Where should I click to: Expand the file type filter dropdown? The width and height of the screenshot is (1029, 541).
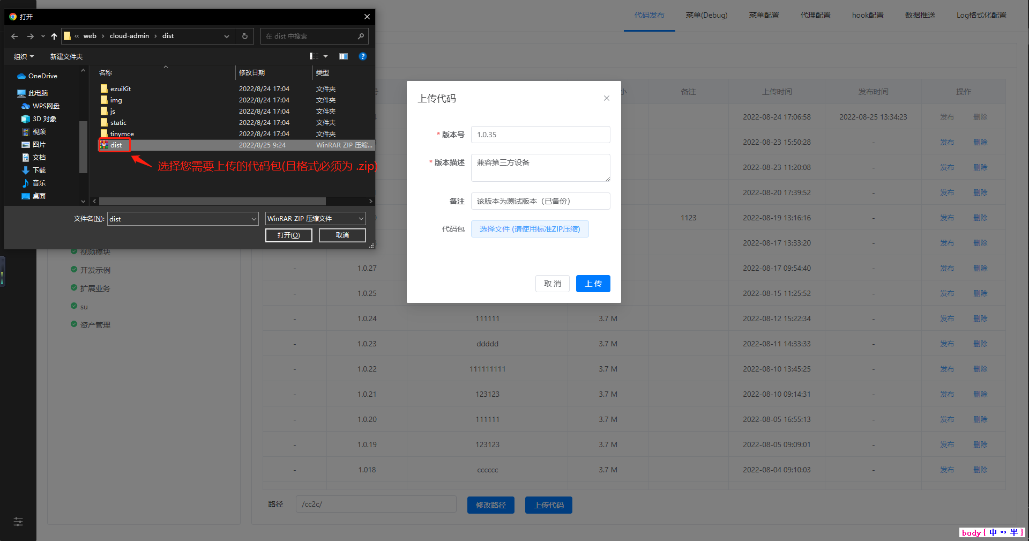click(x=361, y=219)
